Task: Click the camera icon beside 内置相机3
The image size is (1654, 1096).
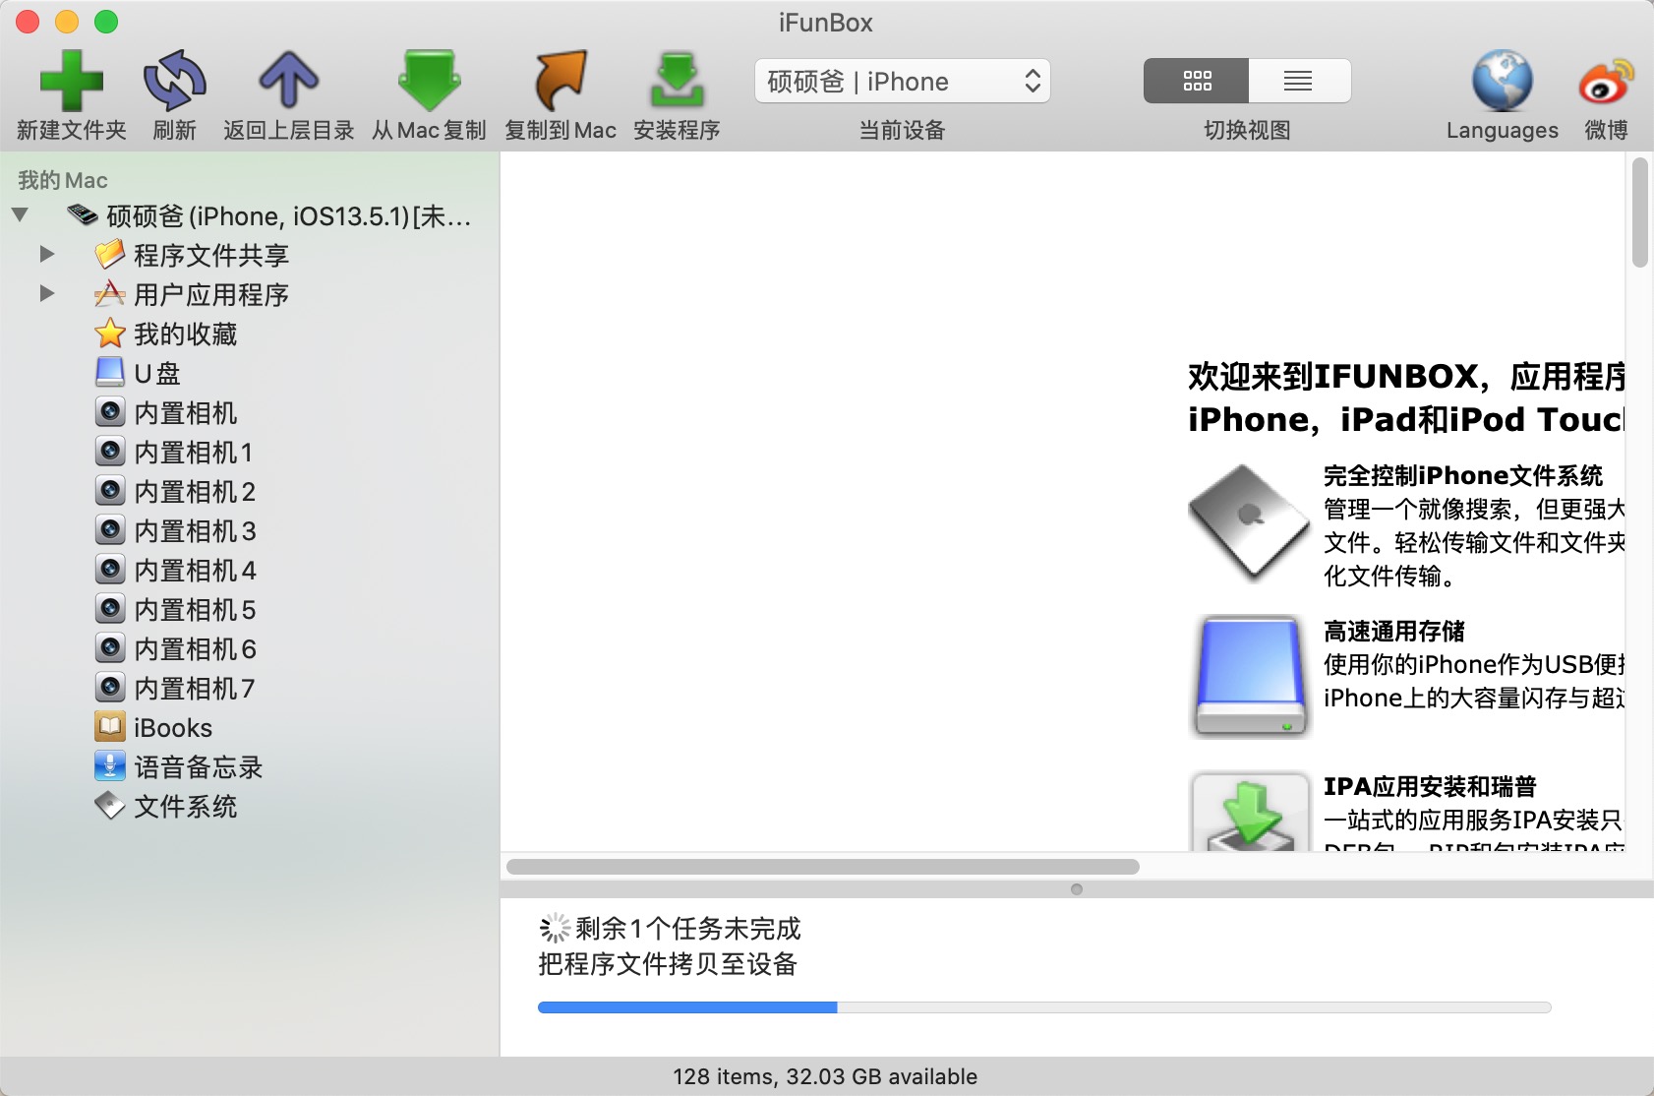Action: tap(110, 530)
